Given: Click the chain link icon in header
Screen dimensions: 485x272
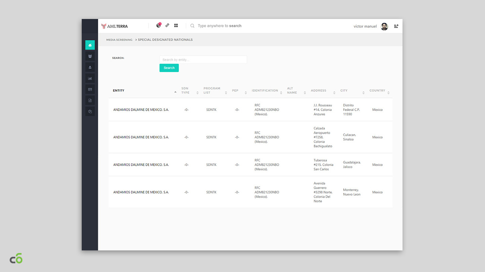Looking at the screenshot, I should click(x=167, y=26).
